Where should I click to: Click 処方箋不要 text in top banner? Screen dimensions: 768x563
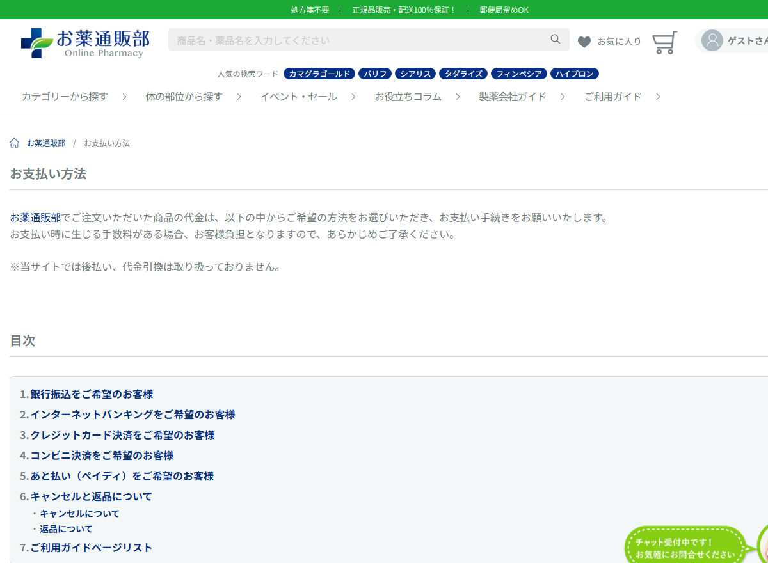pyautogui.click(x=310, y=10)
